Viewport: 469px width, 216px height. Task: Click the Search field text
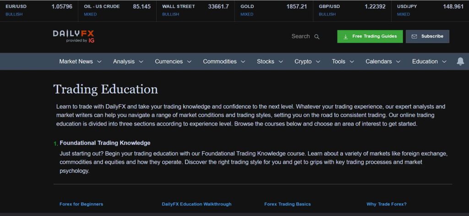tap(300, 37)
